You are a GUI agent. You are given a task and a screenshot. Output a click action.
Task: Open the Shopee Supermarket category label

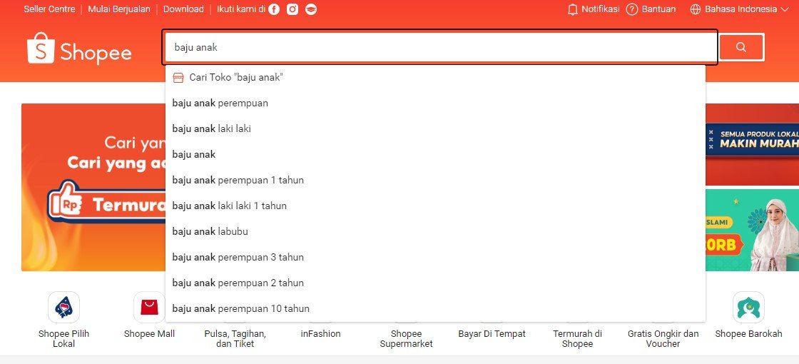(406, 338)
